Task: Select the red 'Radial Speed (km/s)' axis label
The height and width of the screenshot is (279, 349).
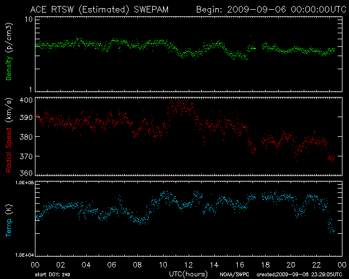Action: click(9, 135)
